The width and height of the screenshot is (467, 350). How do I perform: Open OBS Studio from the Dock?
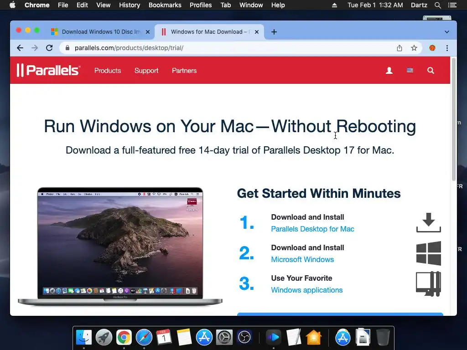244,338
